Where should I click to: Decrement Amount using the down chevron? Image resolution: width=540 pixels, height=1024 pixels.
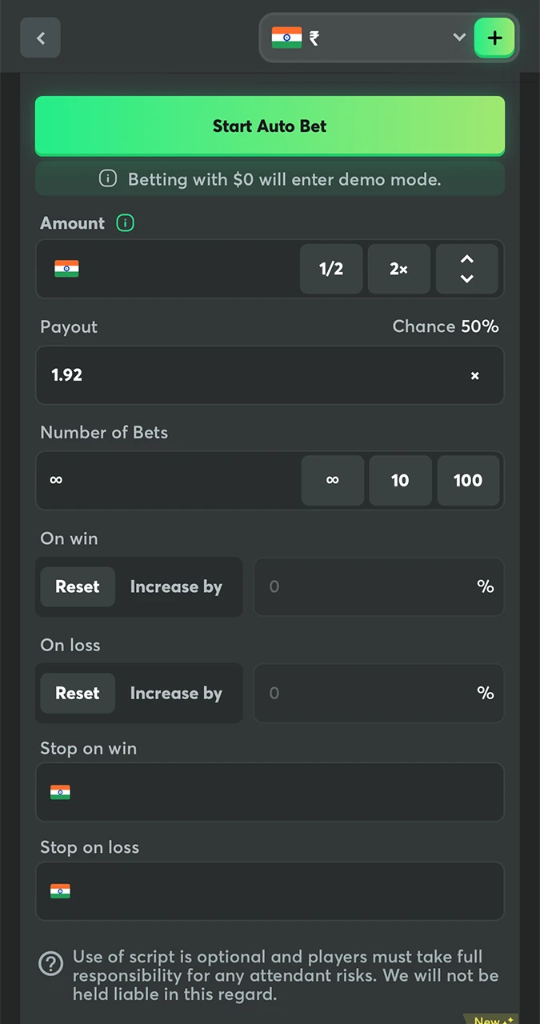point(466,278)
